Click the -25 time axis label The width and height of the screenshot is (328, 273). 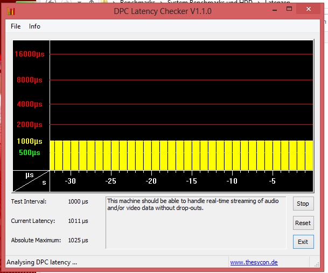click(x=110, y=181)
